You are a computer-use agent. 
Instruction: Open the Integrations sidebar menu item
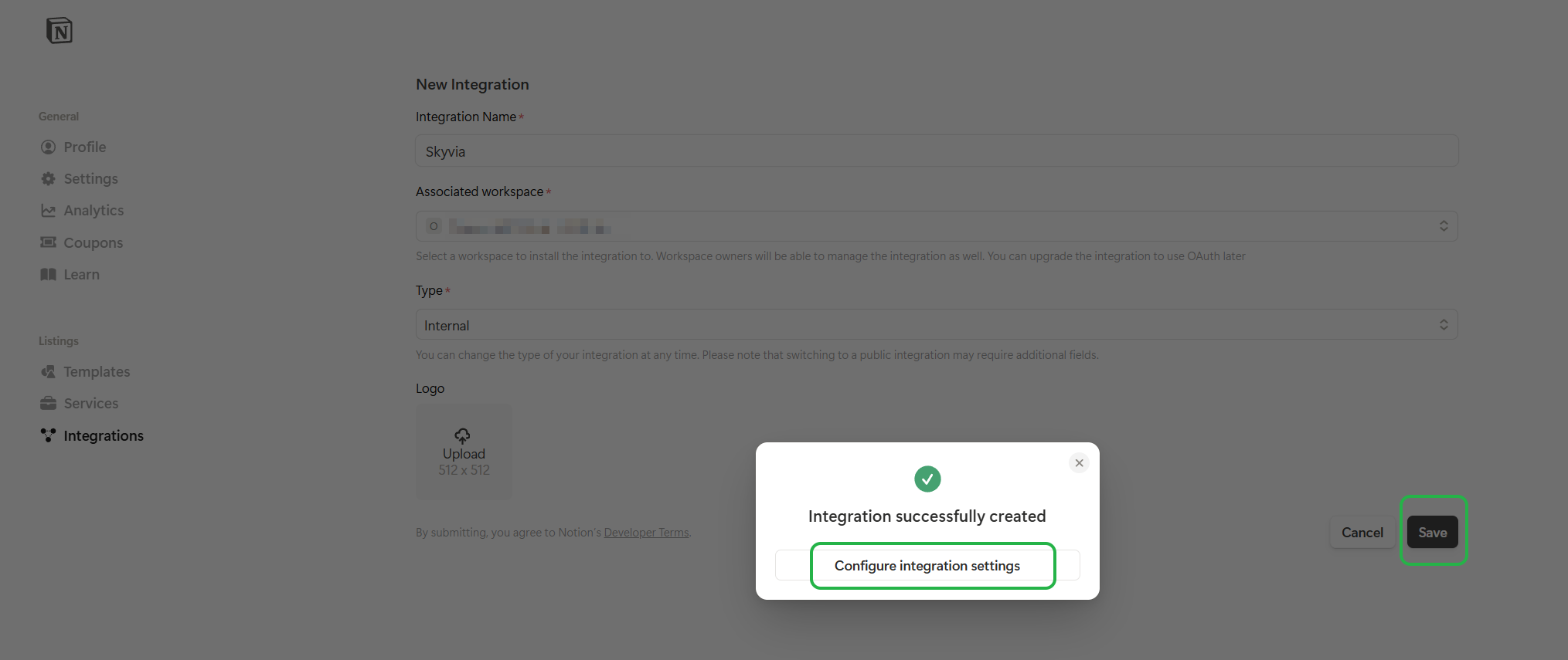[103, 436]
